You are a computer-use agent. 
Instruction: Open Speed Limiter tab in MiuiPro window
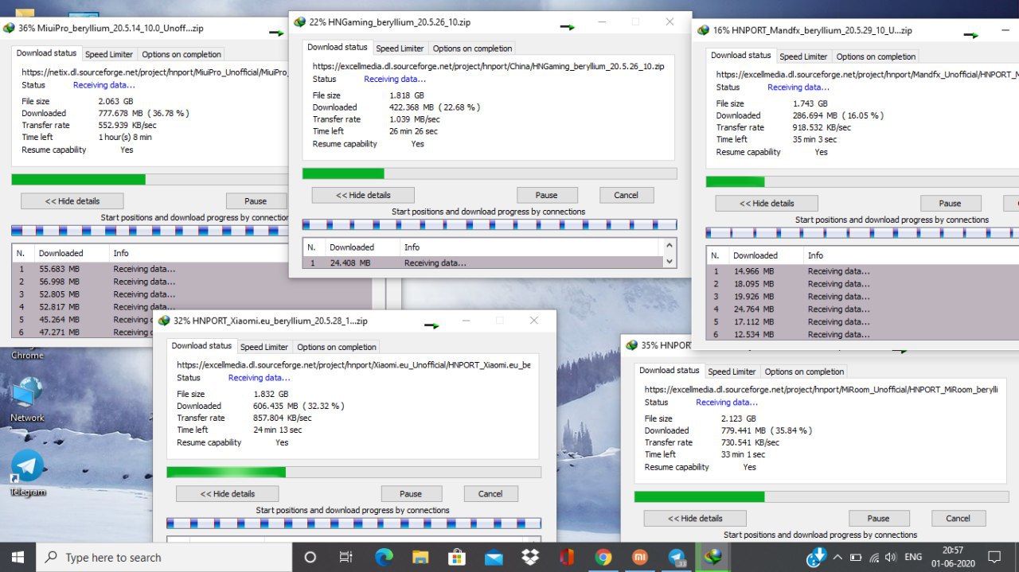(x=109, y=54)
